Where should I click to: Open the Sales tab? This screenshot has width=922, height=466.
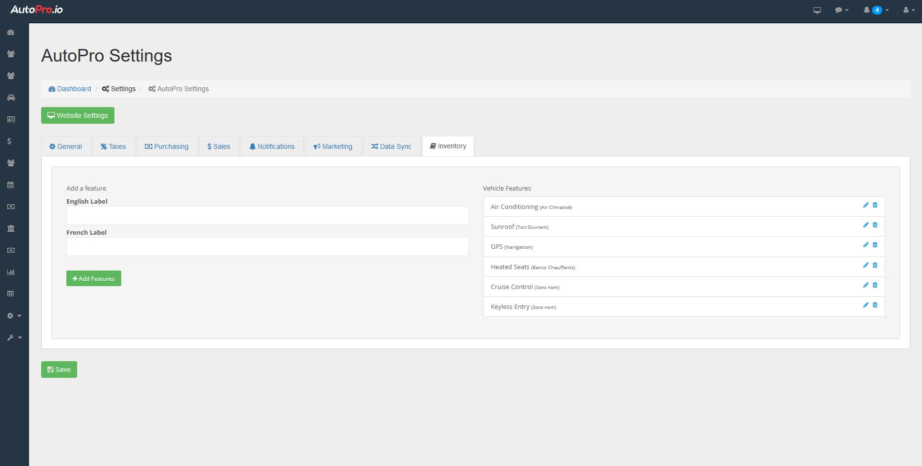click(x=219, y=146)
